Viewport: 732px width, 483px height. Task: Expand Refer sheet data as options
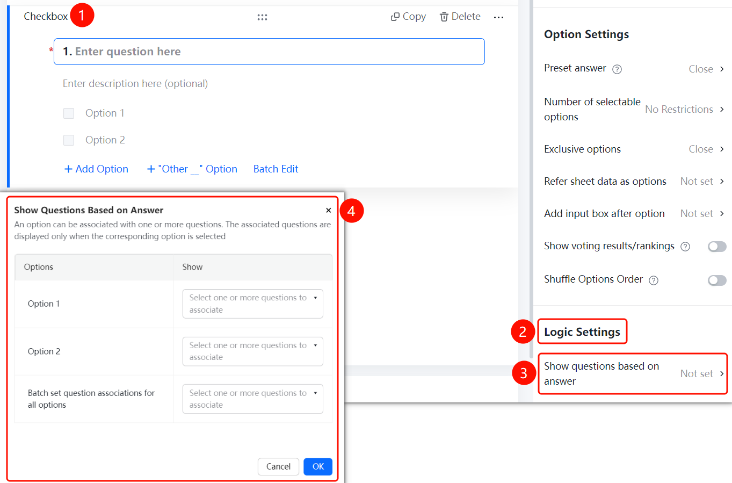point(634,181)
